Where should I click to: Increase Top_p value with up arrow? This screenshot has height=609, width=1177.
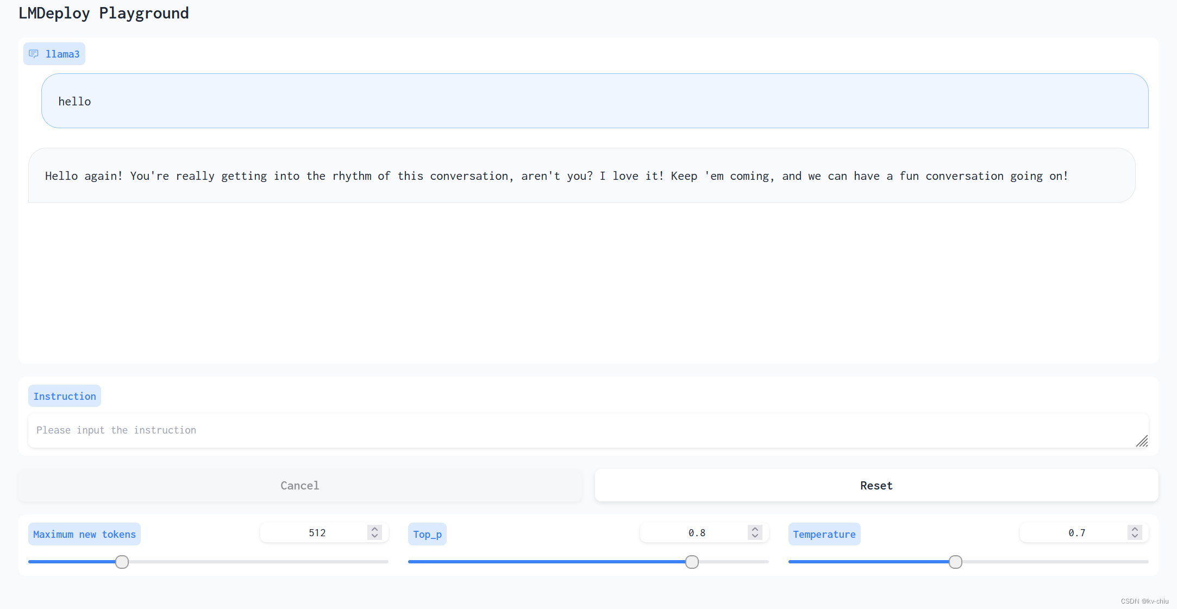pyautogui.click(x=755, y=529)
